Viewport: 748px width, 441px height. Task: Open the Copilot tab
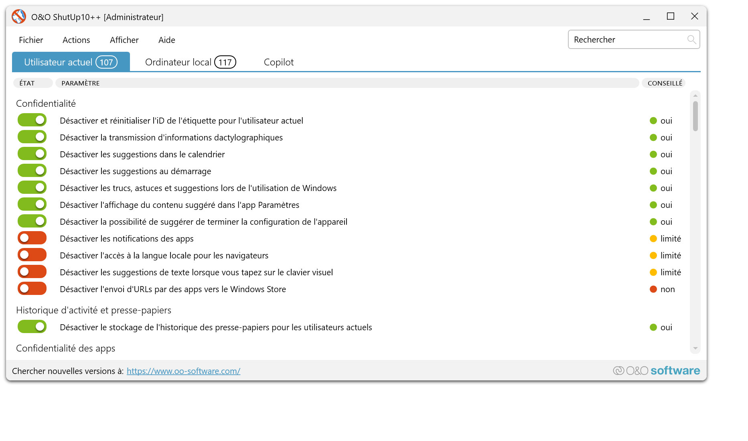[x=278, y=62]
